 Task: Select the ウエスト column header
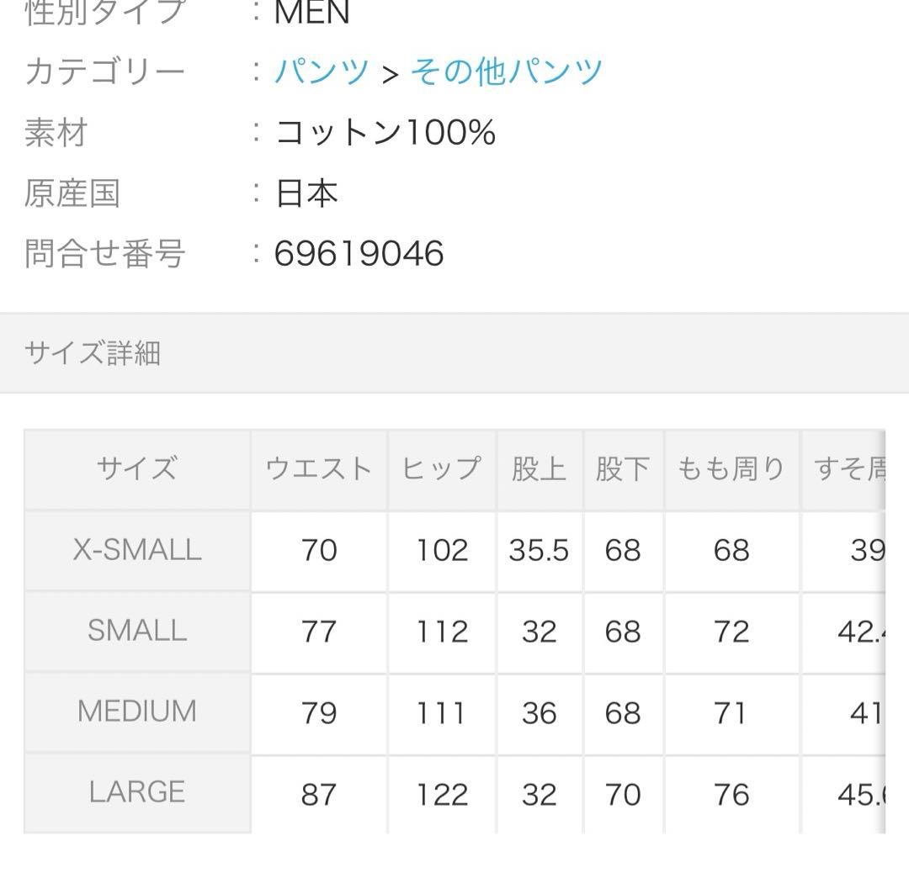[x=318, y=468]
